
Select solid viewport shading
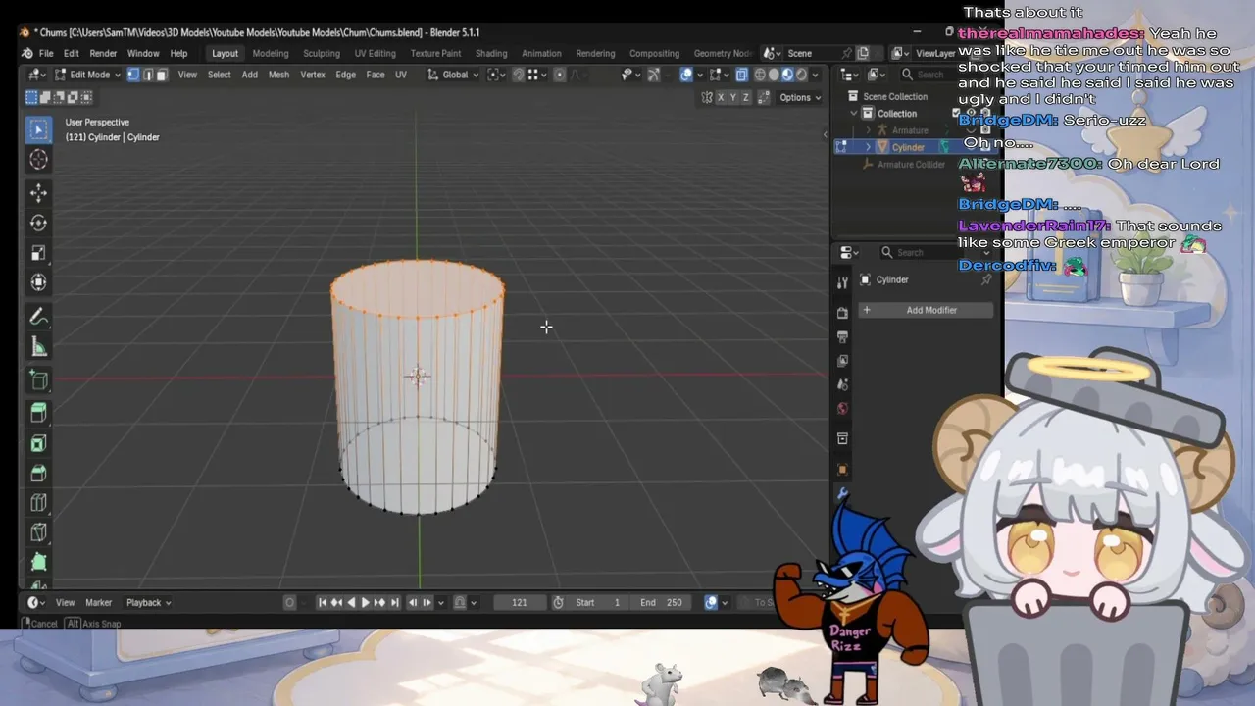(x=774, y=75)
